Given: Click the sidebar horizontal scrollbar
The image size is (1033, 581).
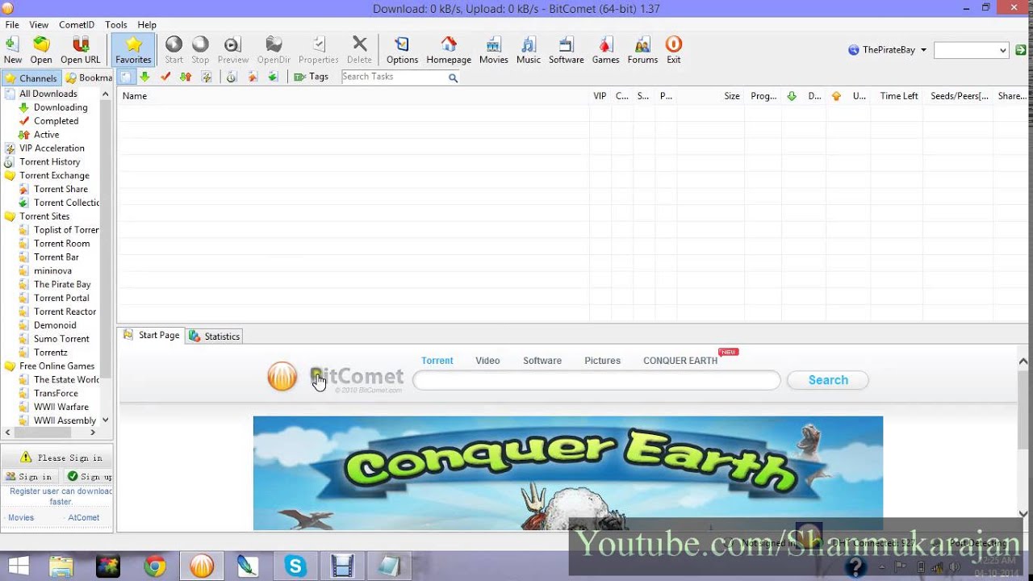Looking at the screenshot, I should tap(49, 433).
